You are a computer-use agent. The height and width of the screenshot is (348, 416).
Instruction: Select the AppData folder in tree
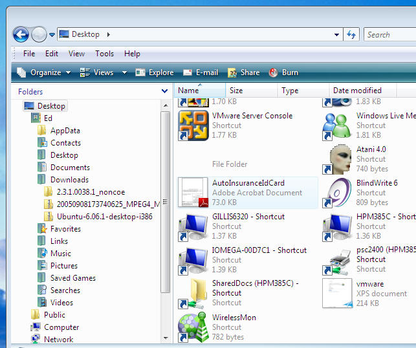(59, 131)
